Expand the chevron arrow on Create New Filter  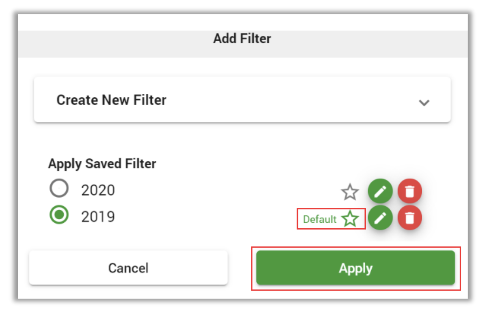pyautogui.click(x=424, y=103)
